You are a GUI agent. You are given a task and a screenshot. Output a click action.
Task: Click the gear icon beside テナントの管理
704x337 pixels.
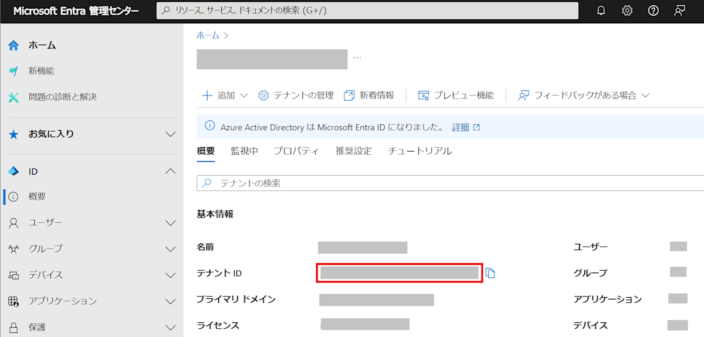click(263, 96)
